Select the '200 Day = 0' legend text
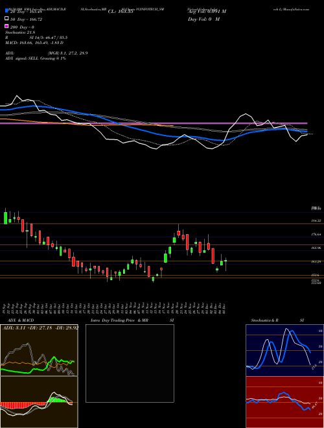The image size is (324, 428). (23, 27)
